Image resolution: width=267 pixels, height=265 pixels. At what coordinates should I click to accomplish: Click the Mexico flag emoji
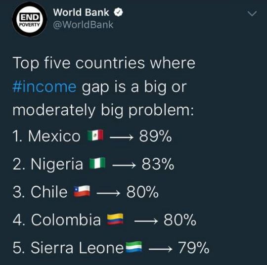click(95, 135)
